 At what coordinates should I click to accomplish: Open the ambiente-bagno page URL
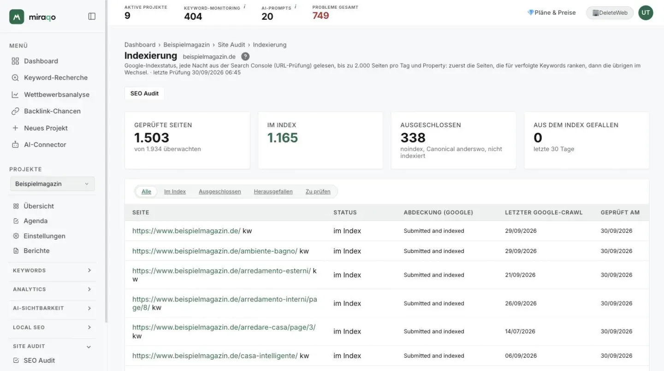point(215,251)
